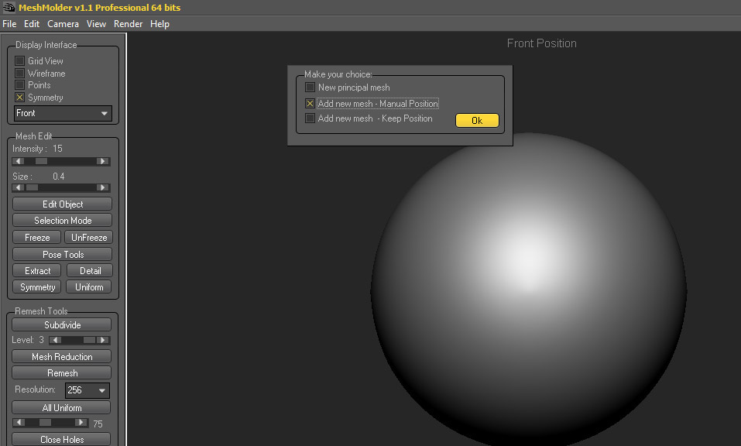Expand the Front view dropdown
Screen dimensions: 741x446
[63, 113]
